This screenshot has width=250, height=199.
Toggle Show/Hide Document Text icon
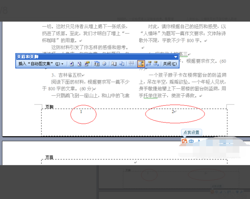point(122,64)
